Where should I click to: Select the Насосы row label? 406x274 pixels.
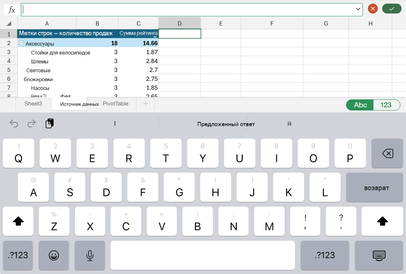(x=40, y=88)
